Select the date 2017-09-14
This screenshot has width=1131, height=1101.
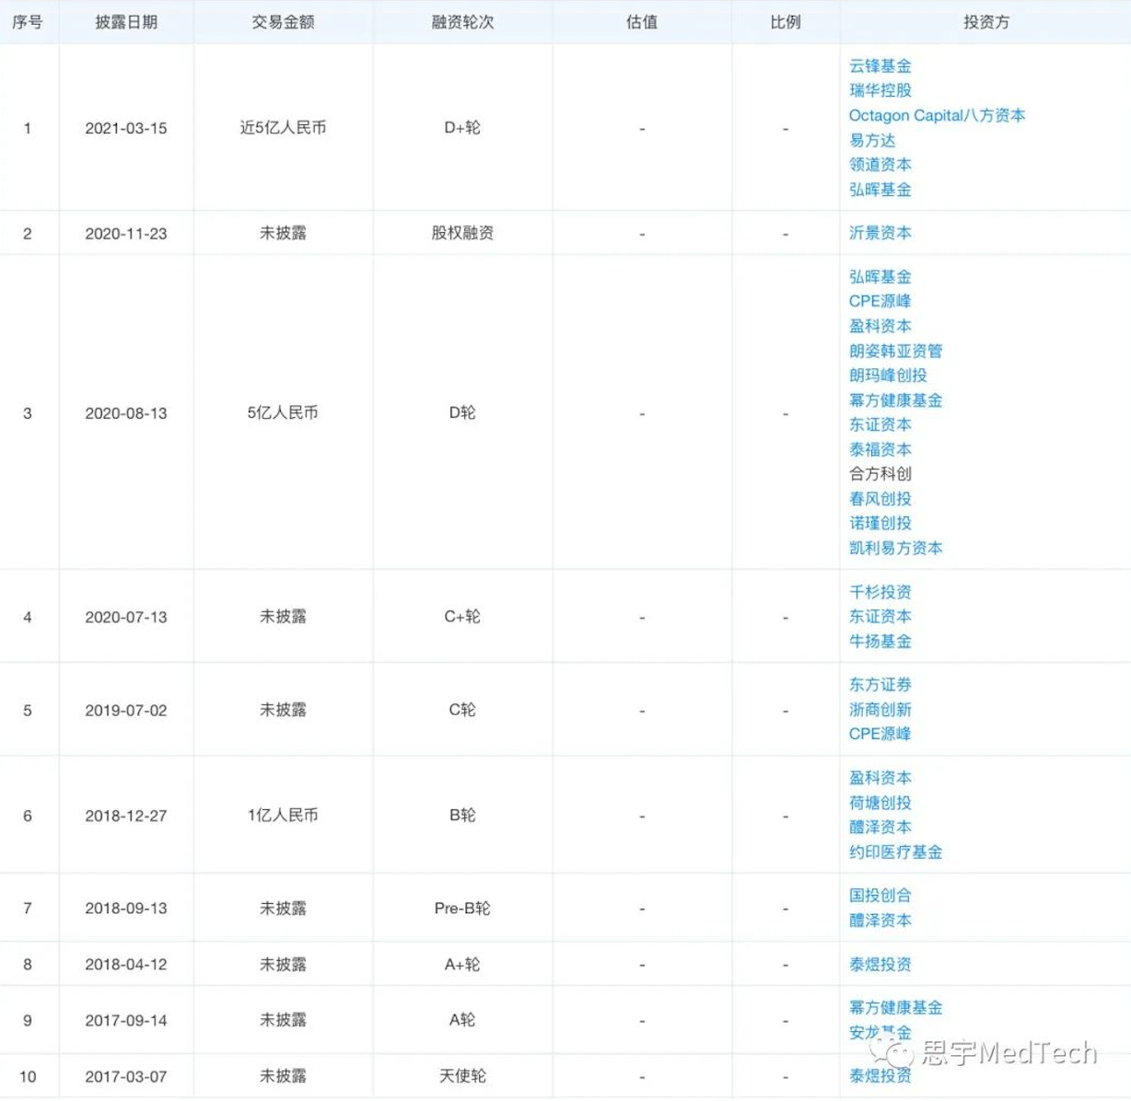(x=126, y=1020)
